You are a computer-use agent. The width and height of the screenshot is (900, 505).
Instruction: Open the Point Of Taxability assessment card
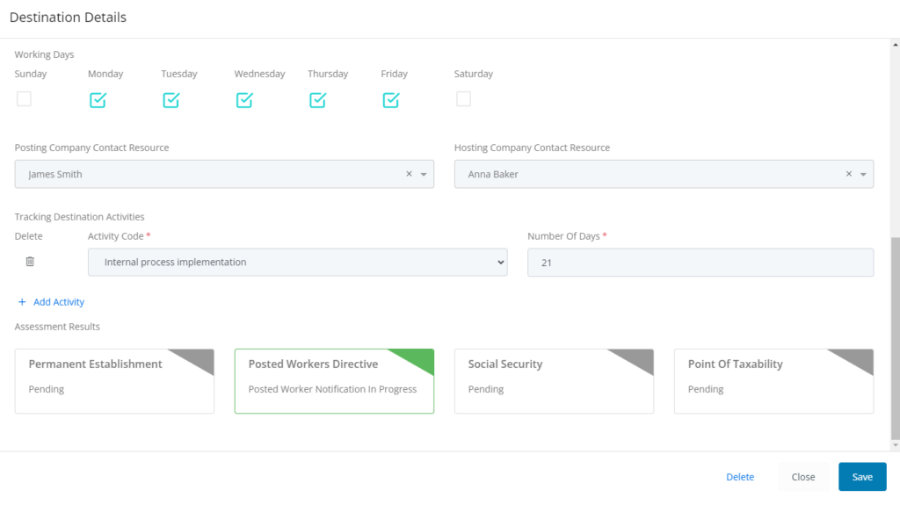(x=773, y=381)
